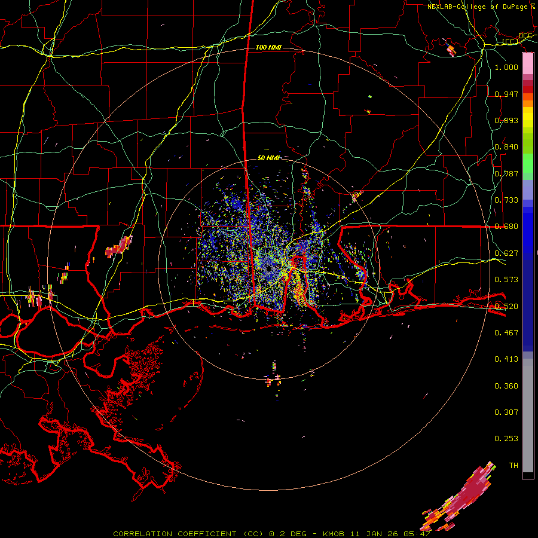Image resolution: width=538 pixels, height=538 pixels.
Task: Click the 0.573 scale label
Action: pyautogui.click(x=506, y=279)
